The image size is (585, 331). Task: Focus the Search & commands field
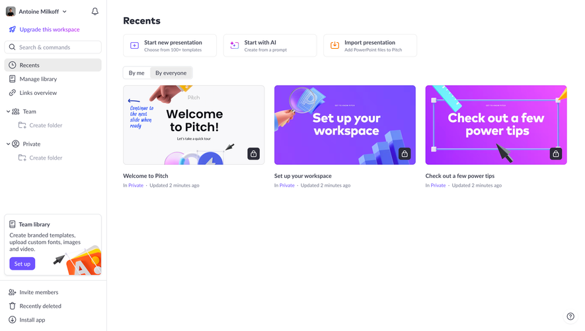53,47
